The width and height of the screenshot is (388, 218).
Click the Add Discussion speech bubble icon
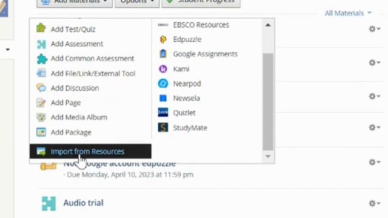[x=41, y=88]
